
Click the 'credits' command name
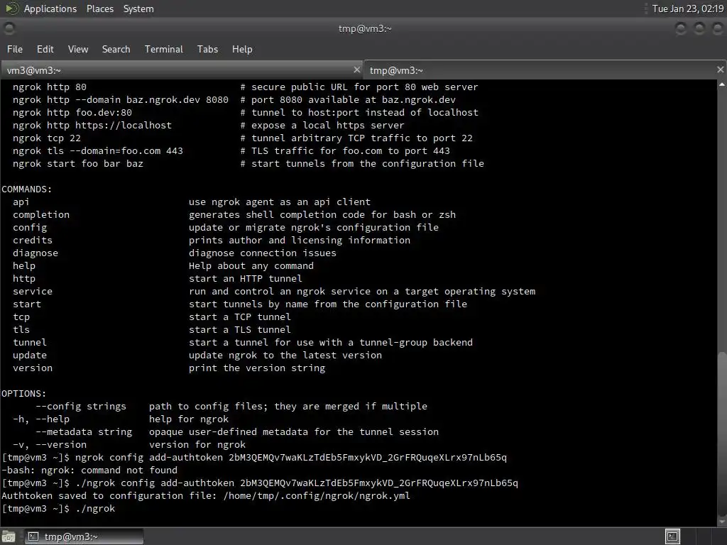pos(33,240)
